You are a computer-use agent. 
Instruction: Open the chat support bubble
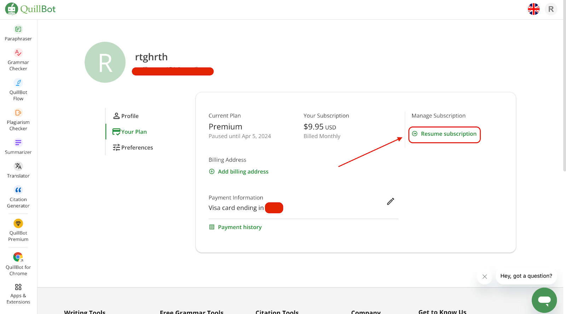click(544, 300)
